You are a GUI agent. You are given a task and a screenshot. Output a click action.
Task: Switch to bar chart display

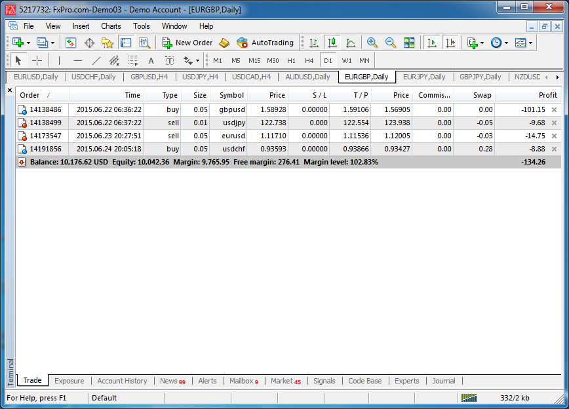(x=314, y=43)
